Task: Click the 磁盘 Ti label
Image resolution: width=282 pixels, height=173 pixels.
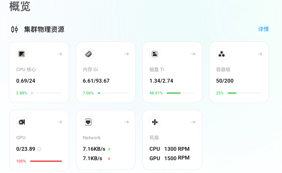Action: [157, 69]
